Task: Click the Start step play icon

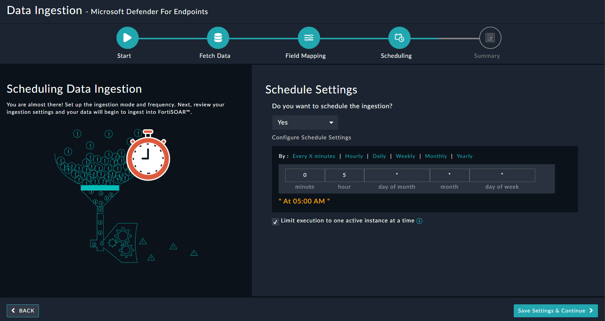Action: coord(127,38)
